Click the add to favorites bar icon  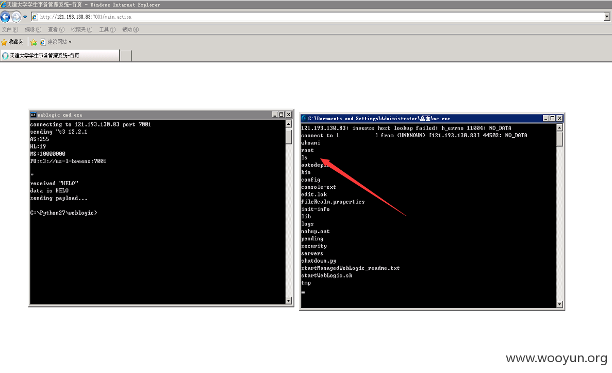tap(34, 42)
